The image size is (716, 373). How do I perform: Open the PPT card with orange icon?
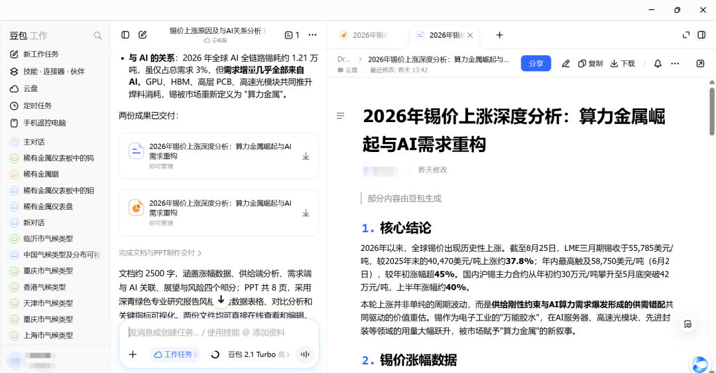[x=219, y=212]
